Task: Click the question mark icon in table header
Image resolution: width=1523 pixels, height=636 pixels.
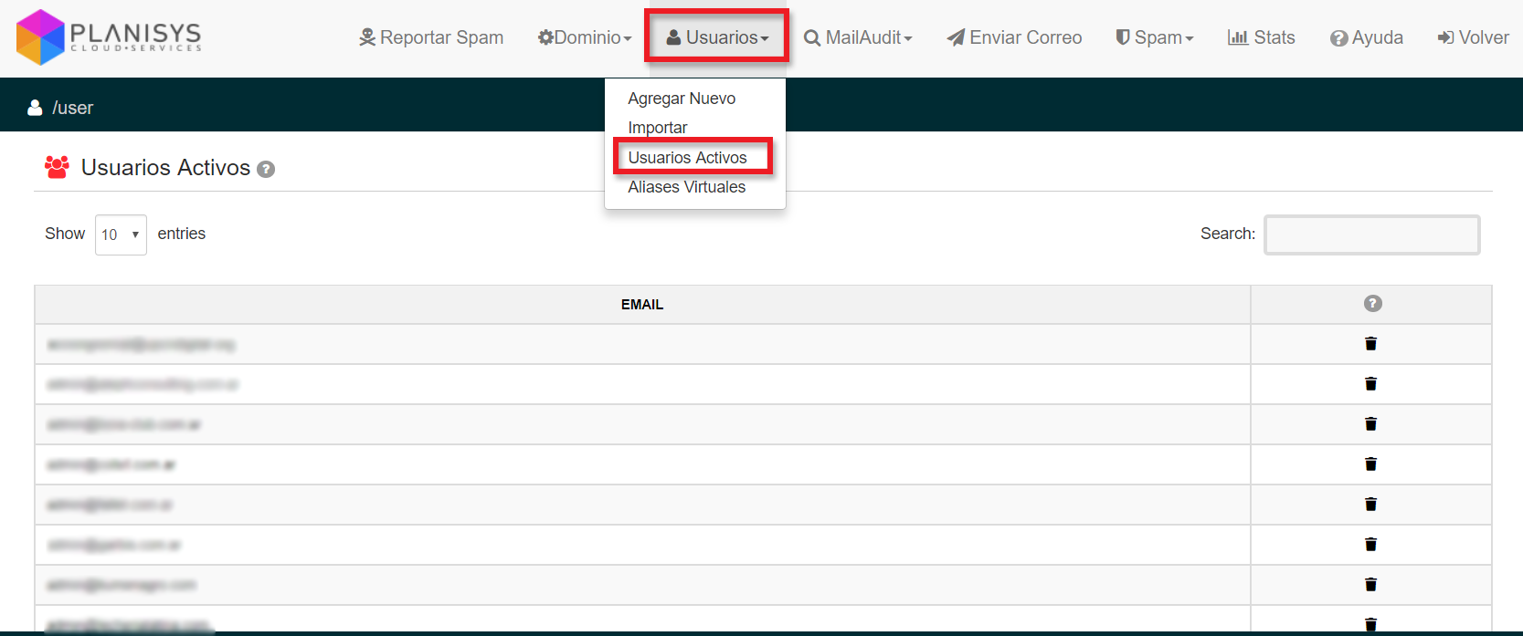Action: click(1372, 304)
